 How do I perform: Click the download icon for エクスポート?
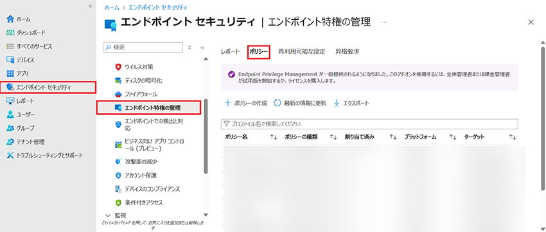[x=337, y=103]
